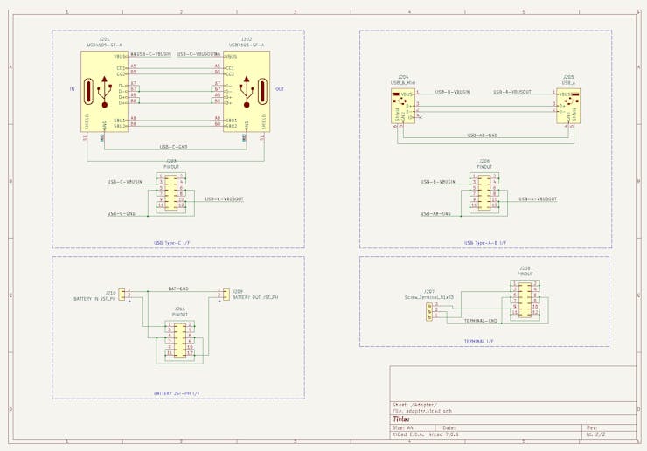Screen dimensions: 647x451
Task: Click the 'Size: A4' title block cell
Action: coord(402,428)
